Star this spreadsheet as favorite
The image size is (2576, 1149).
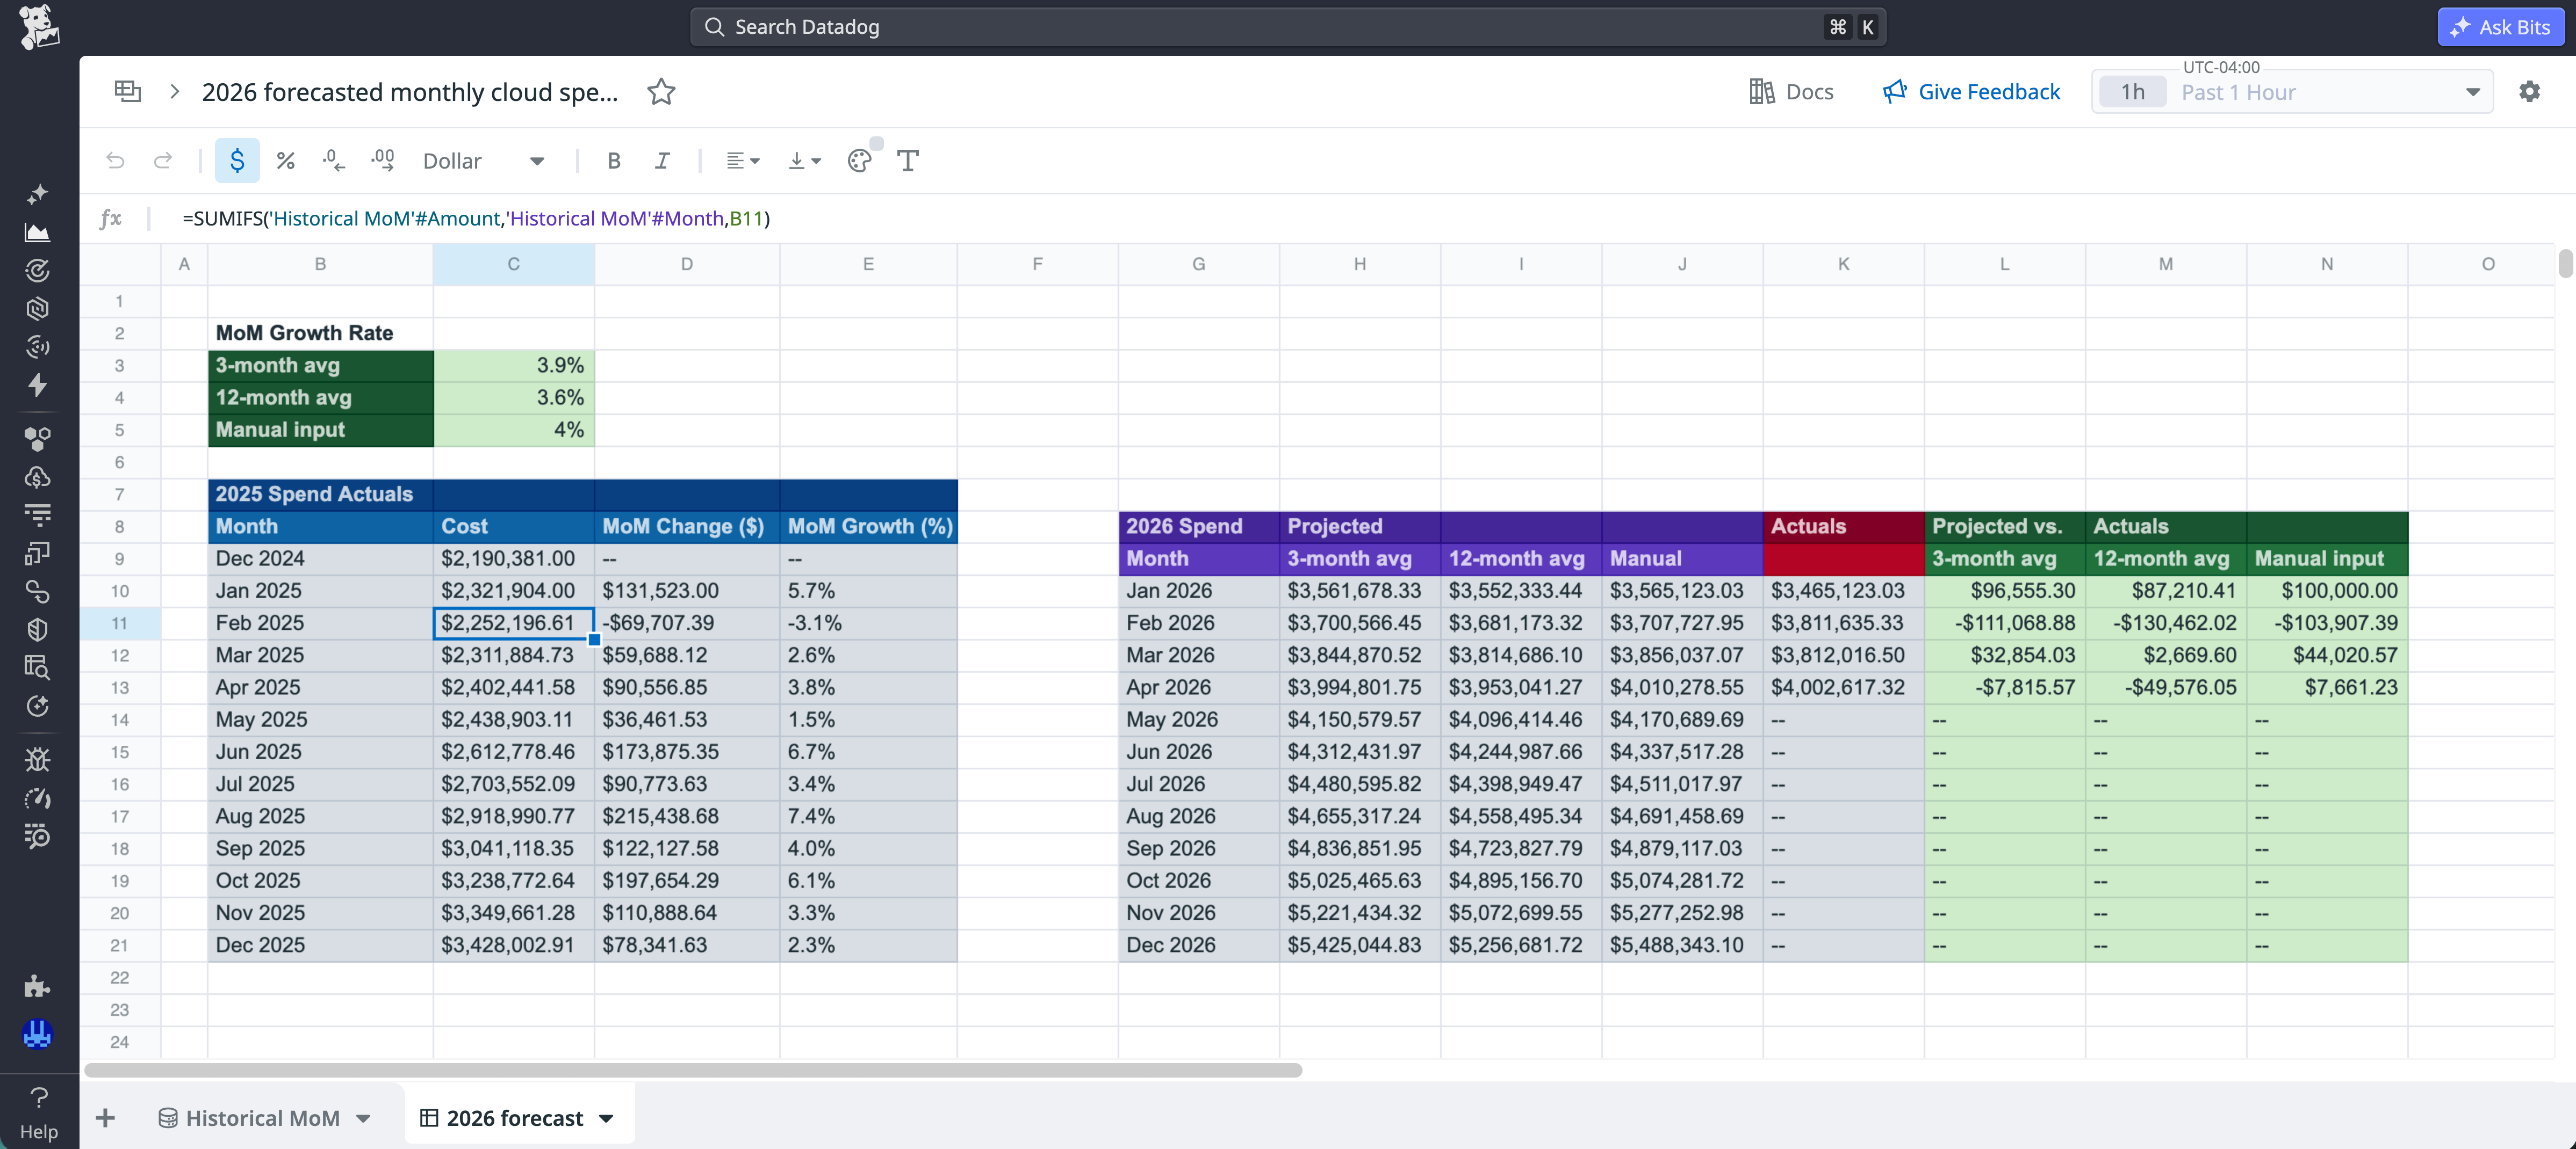(x=661, y=92)
